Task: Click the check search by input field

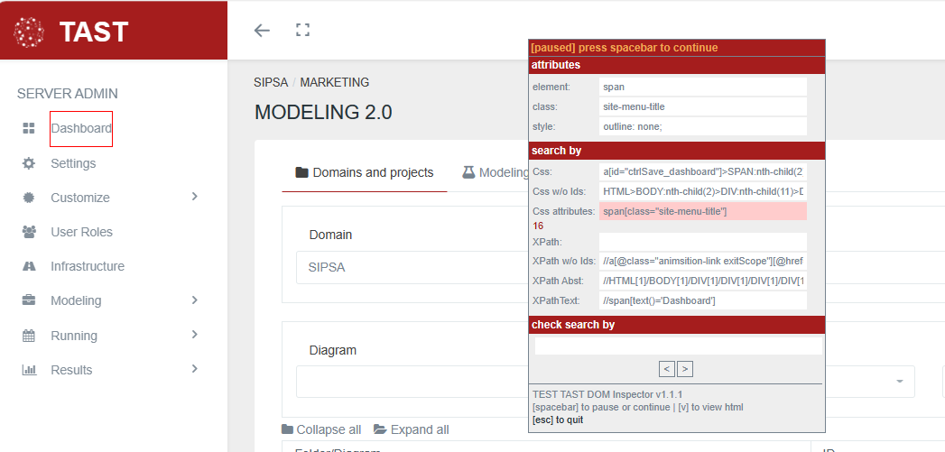Action: click(678, 346)
